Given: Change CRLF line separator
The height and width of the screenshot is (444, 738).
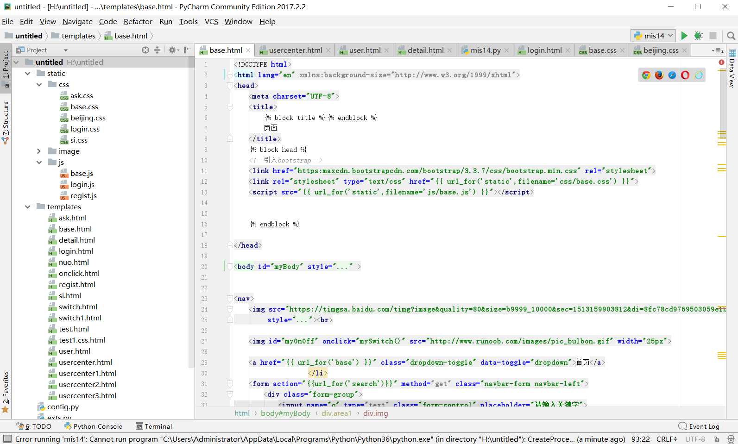Looking at the screenshot, I should pyautogui.click(x=667, y=439).
